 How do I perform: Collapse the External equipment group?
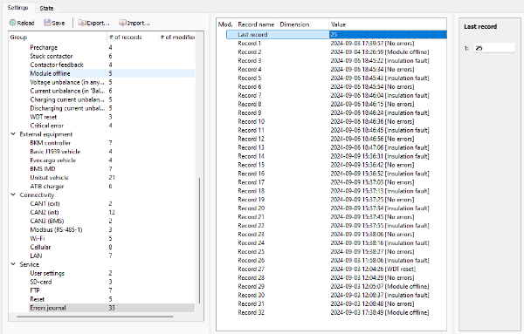(x=13, y=133)
